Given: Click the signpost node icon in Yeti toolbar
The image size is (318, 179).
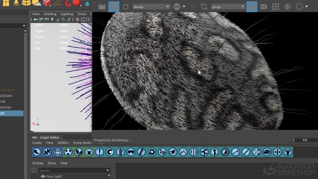Looking at the screenshot, I should [204, 152].
